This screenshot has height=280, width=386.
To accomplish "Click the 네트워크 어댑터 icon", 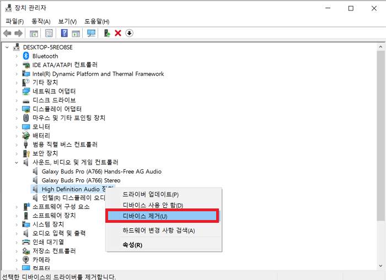I will (x=26, y=91).
